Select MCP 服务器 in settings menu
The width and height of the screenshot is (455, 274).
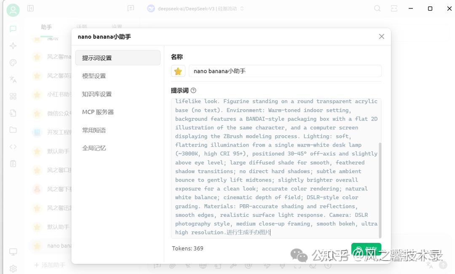tap(98, 112)
